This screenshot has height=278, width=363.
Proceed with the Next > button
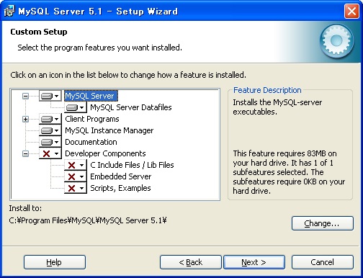pyautogui.click(x=254, y=262)
